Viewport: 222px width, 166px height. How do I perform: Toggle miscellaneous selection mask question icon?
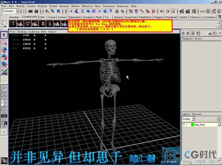click(111, 11)
